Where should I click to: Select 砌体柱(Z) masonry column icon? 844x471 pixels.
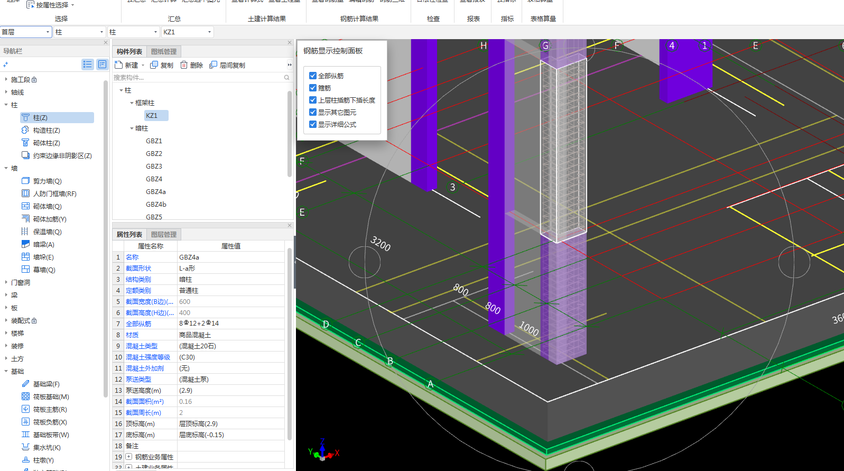25,143
